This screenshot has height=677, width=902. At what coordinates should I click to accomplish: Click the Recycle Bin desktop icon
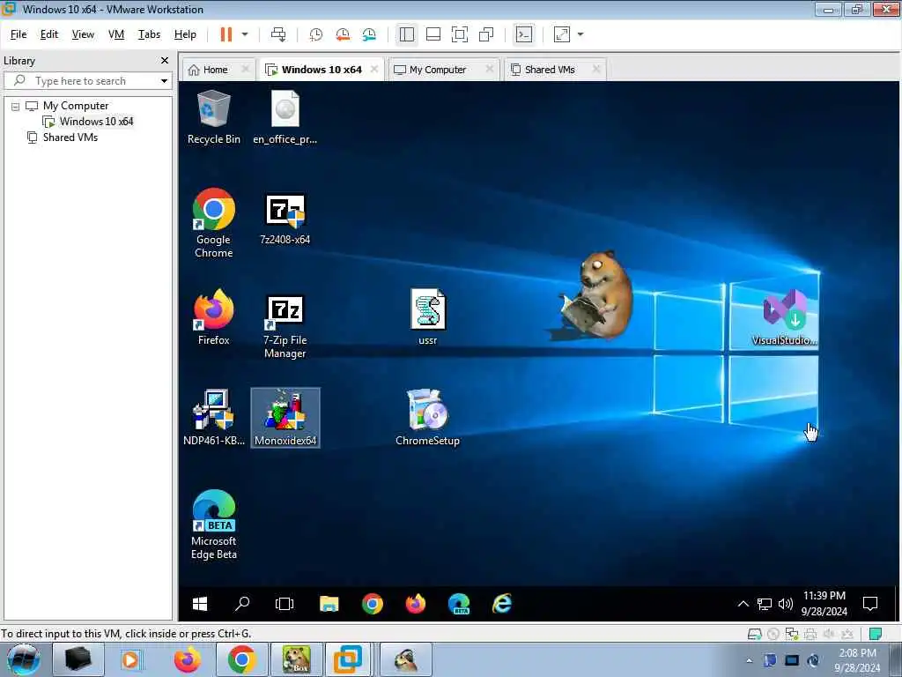tap(213, 117)
